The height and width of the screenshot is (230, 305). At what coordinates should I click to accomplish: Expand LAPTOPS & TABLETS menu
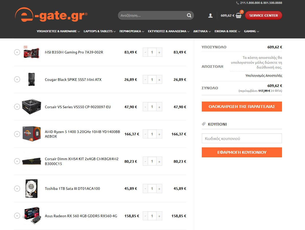click(x=100, y=31)
